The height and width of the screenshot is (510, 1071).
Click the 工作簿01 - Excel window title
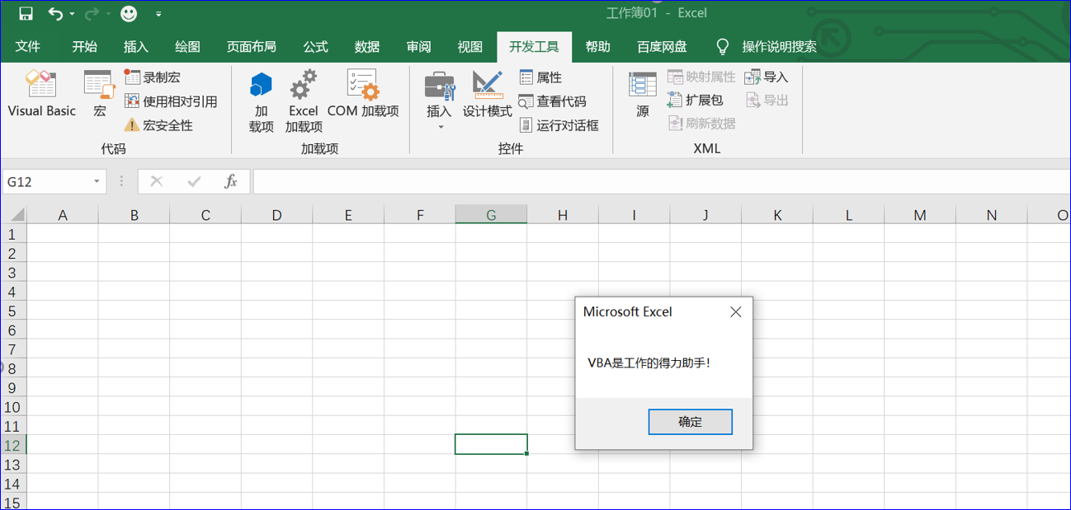click(657, 13)
